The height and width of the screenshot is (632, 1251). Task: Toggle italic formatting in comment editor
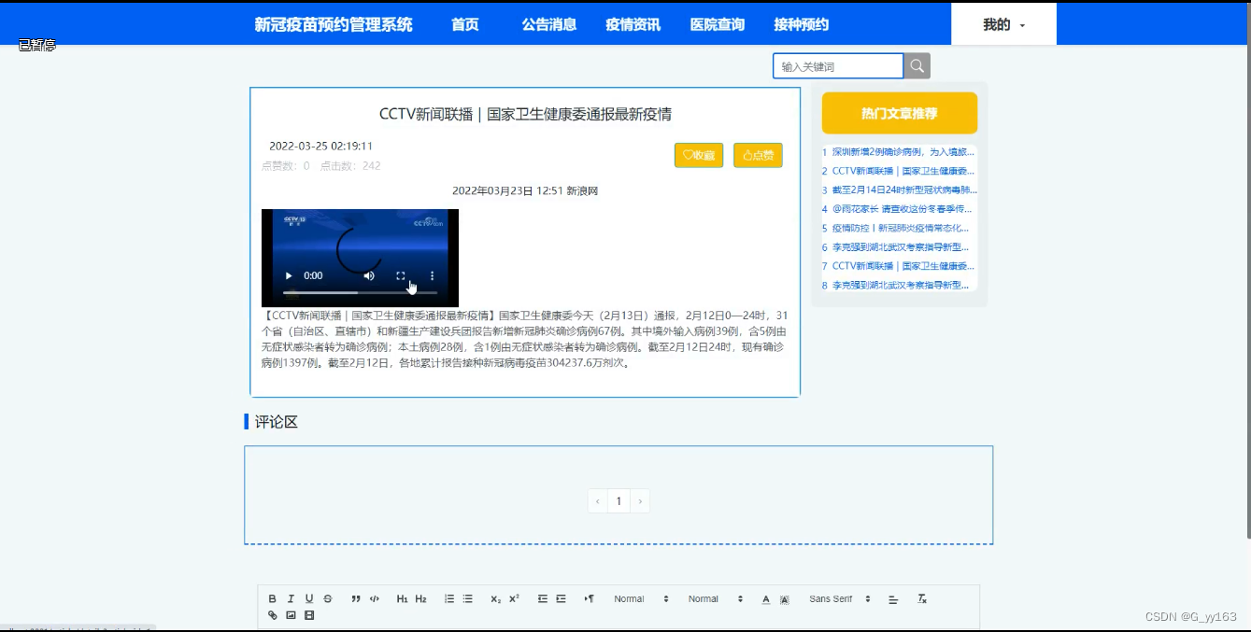(x=291, y=598)
